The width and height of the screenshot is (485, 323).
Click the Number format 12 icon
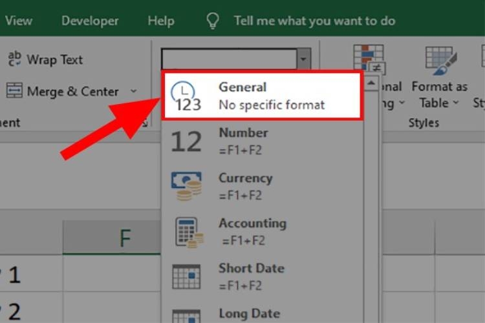[186, 141]
